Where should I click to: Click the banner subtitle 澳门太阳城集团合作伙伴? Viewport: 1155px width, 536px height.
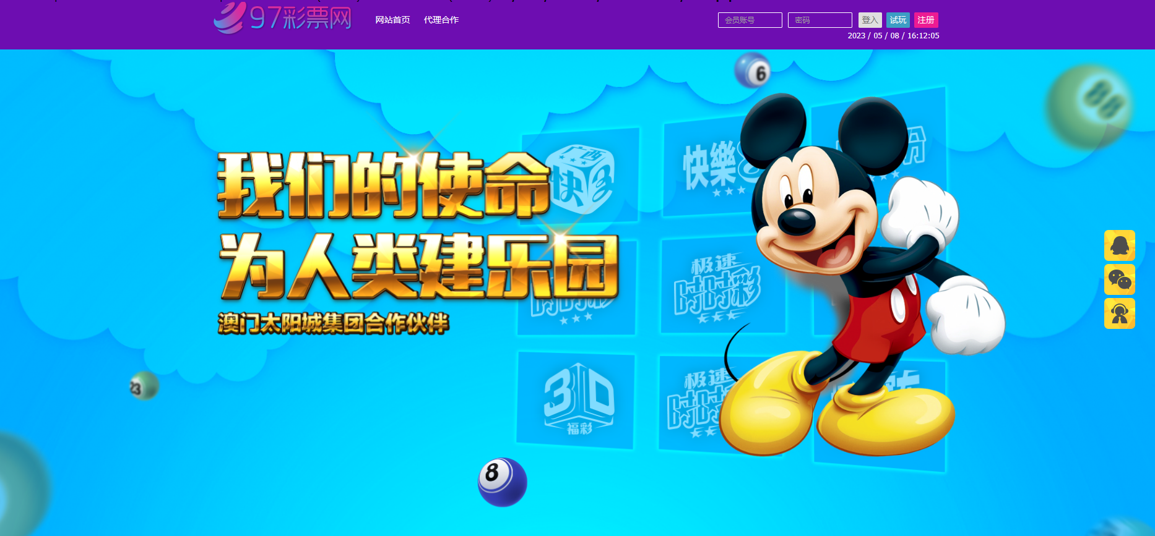333,323
